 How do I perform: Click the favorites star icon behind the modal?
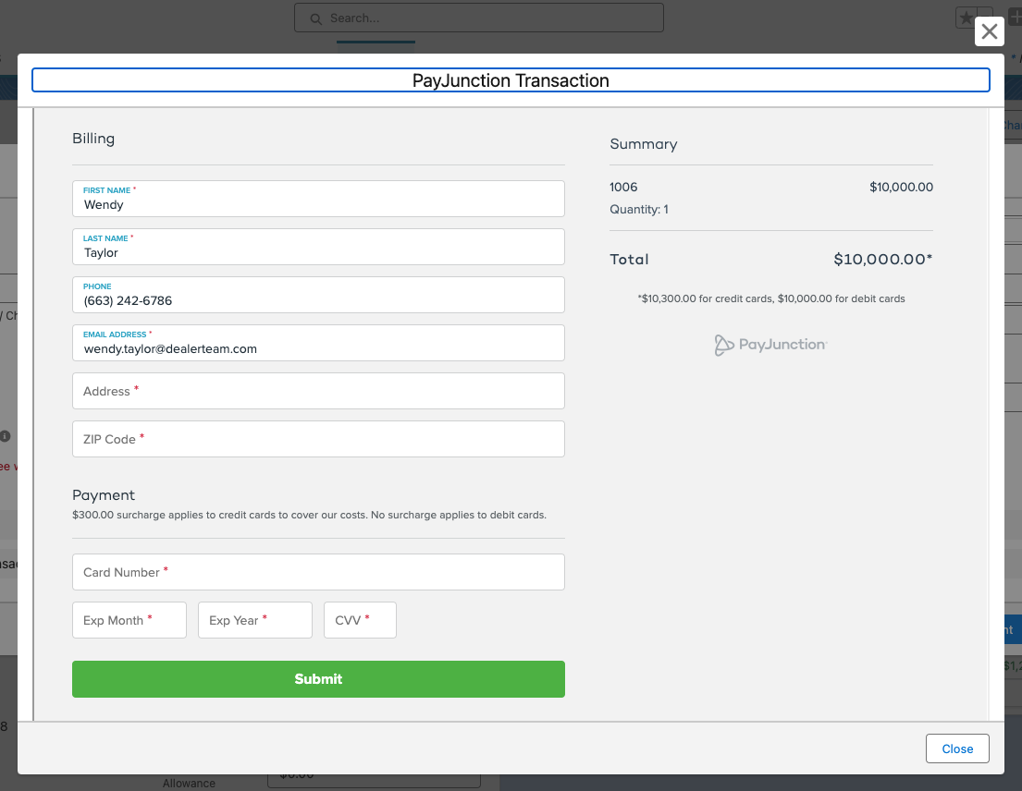tap(966, 18)
